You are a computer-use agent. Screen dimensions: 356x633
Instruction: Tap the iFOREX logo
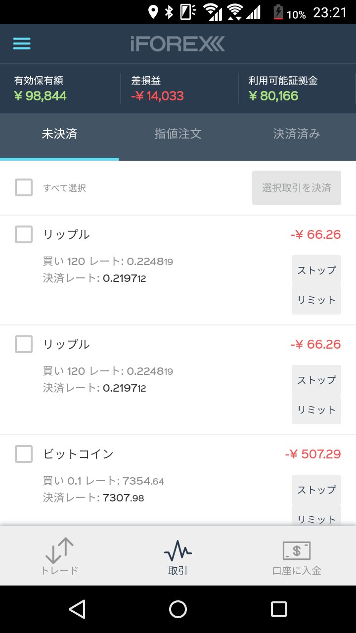coord(178,44)
